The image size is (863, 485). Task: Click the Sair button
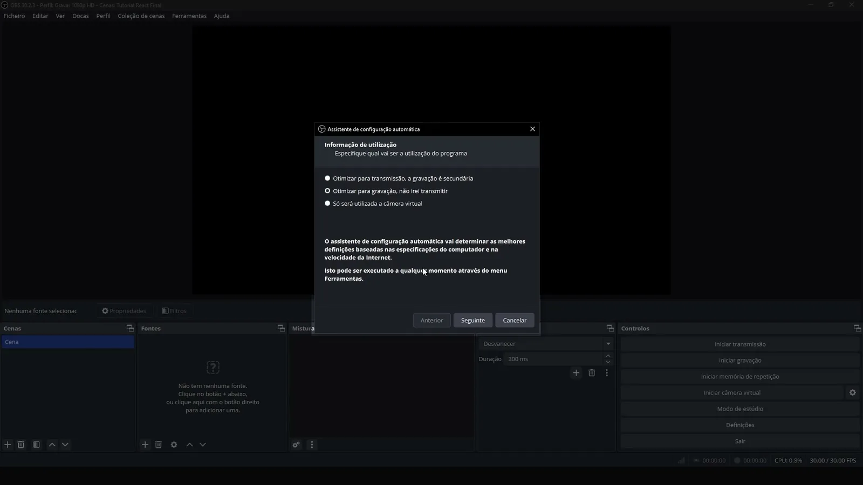pos(740,441)
